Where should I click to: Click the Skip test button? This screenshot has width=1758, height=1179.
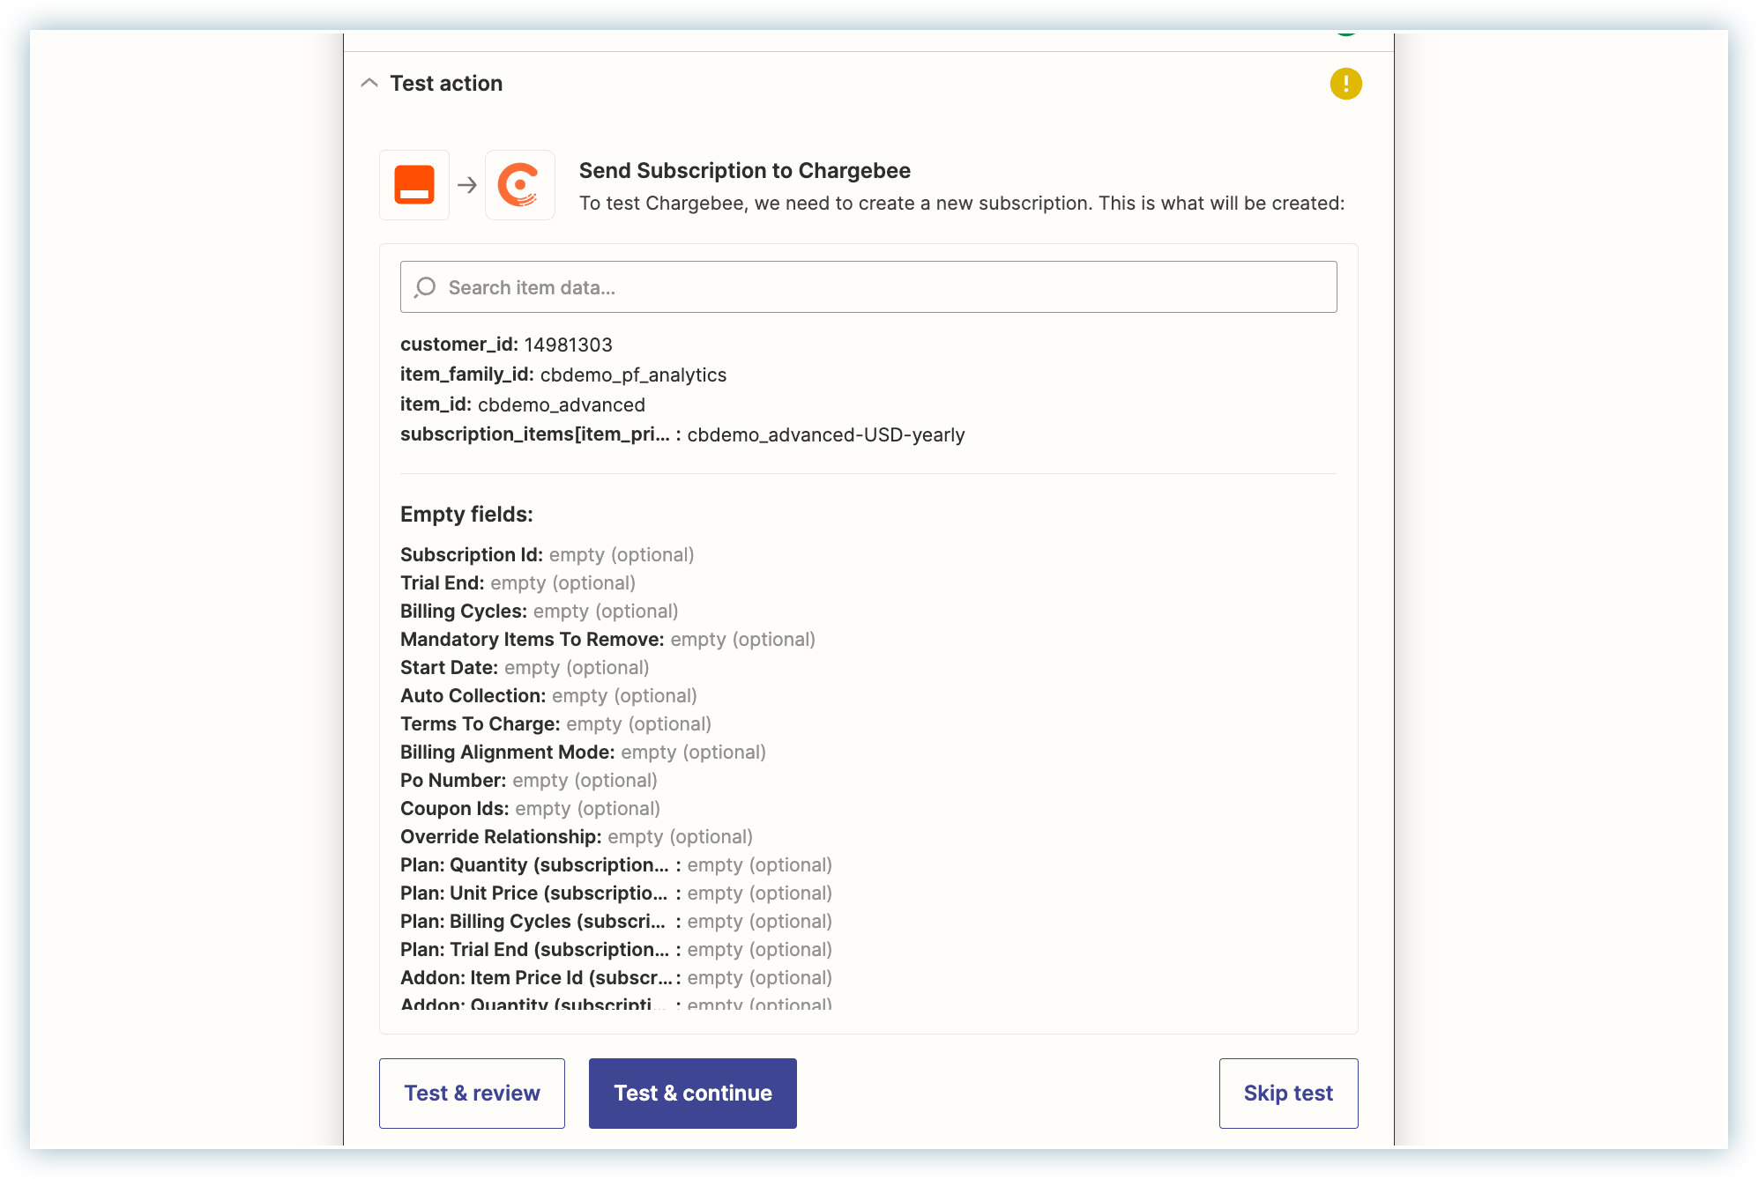1287,1093
